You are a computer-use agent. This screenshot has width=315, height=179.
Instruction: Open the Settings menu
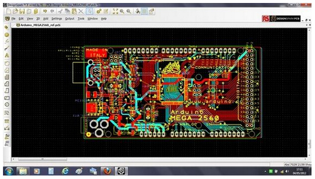coord(57,19)
